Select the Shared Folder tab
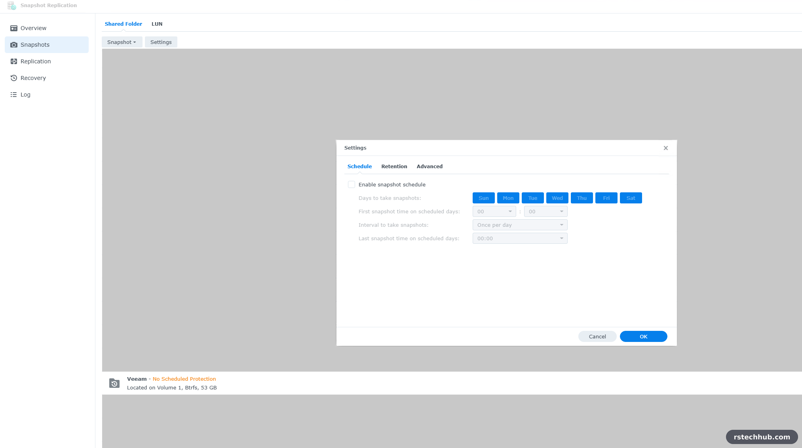 pos(124,24)
